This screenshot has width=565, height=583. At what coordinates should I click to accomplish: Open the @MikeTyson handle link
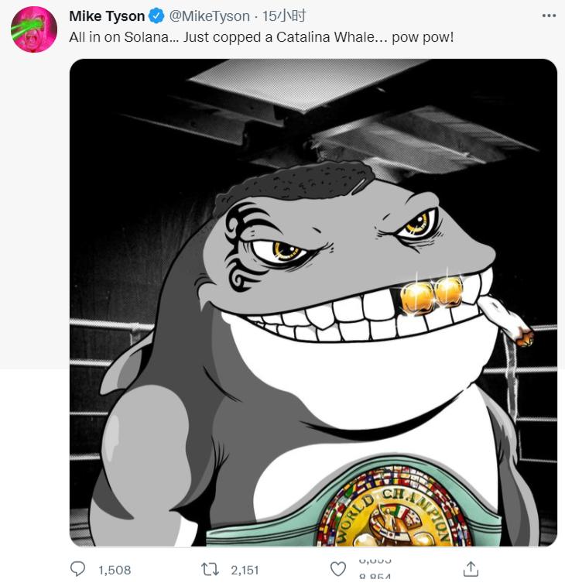(x=210, y=16)
